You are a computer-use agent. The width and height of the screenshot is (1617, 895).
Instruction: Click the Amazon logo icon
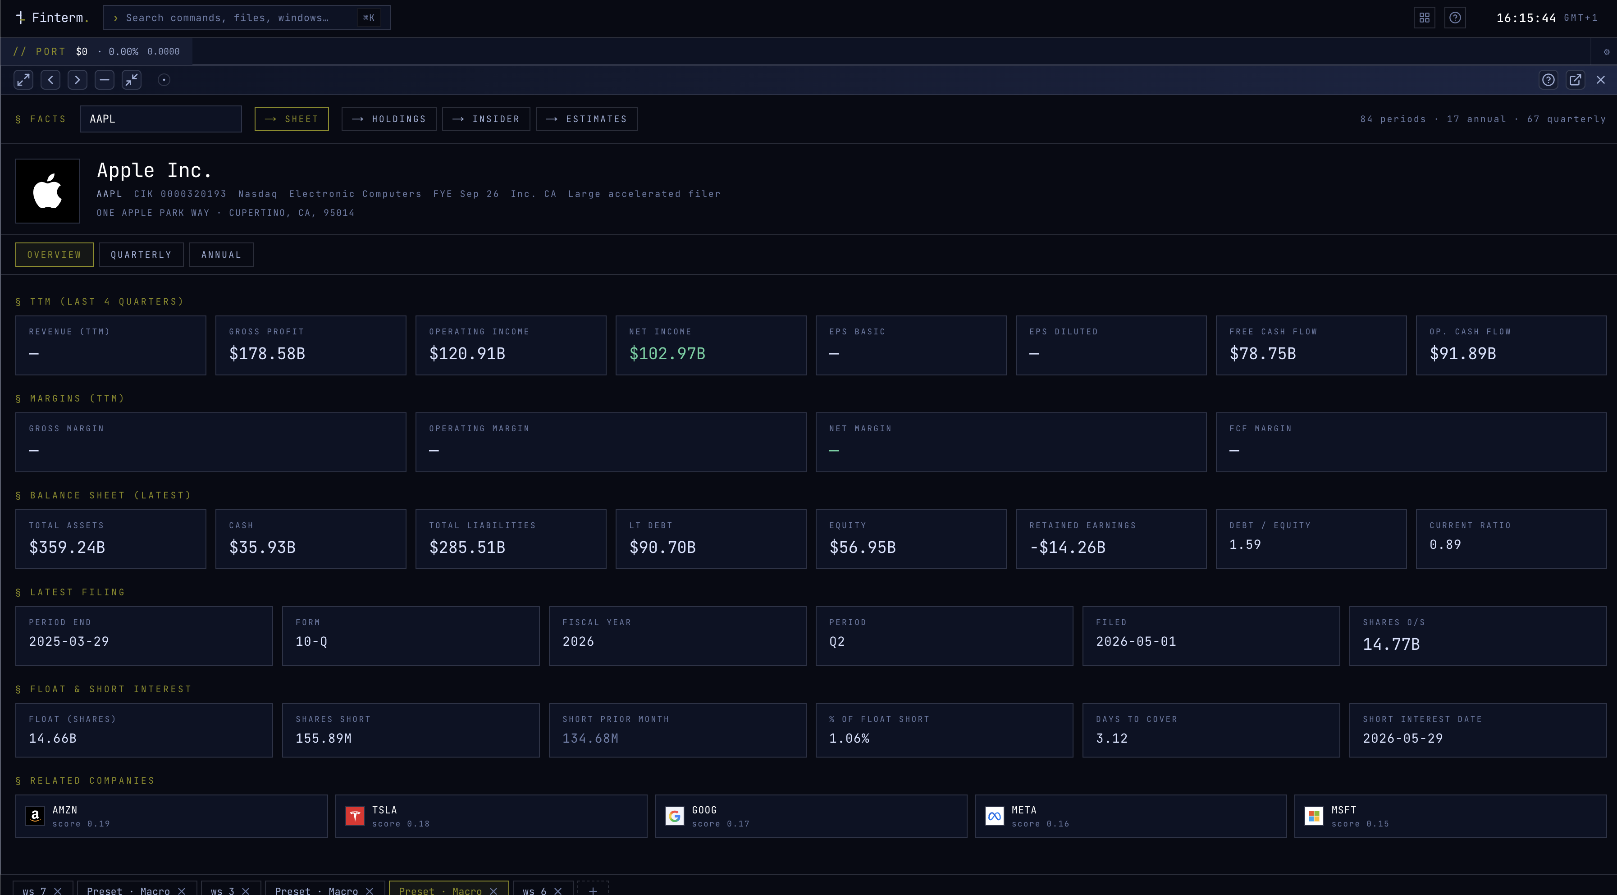coord(35,816)
